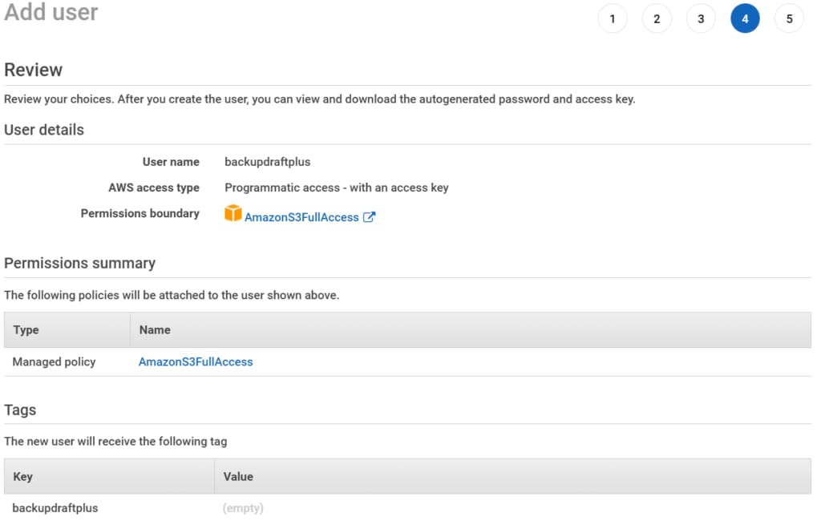The image size is (821, 521).
Task: Click the Name column header
Action: [470, 330]
